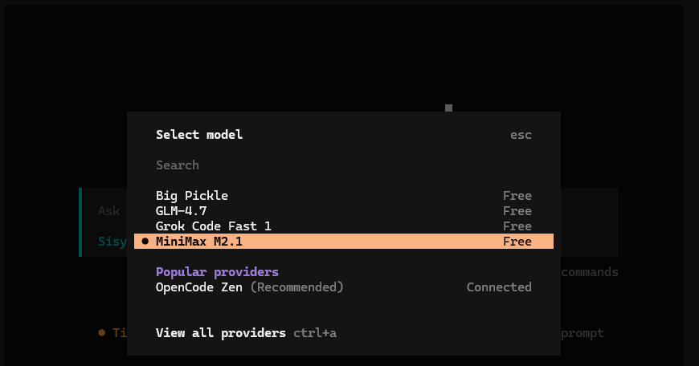Viewport: 699px width, 366px height.
Task: Click the orange tip bullet icon
Action: coord(102,332)
